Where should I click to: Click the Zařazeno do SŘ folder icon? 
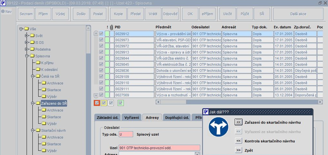38,103
